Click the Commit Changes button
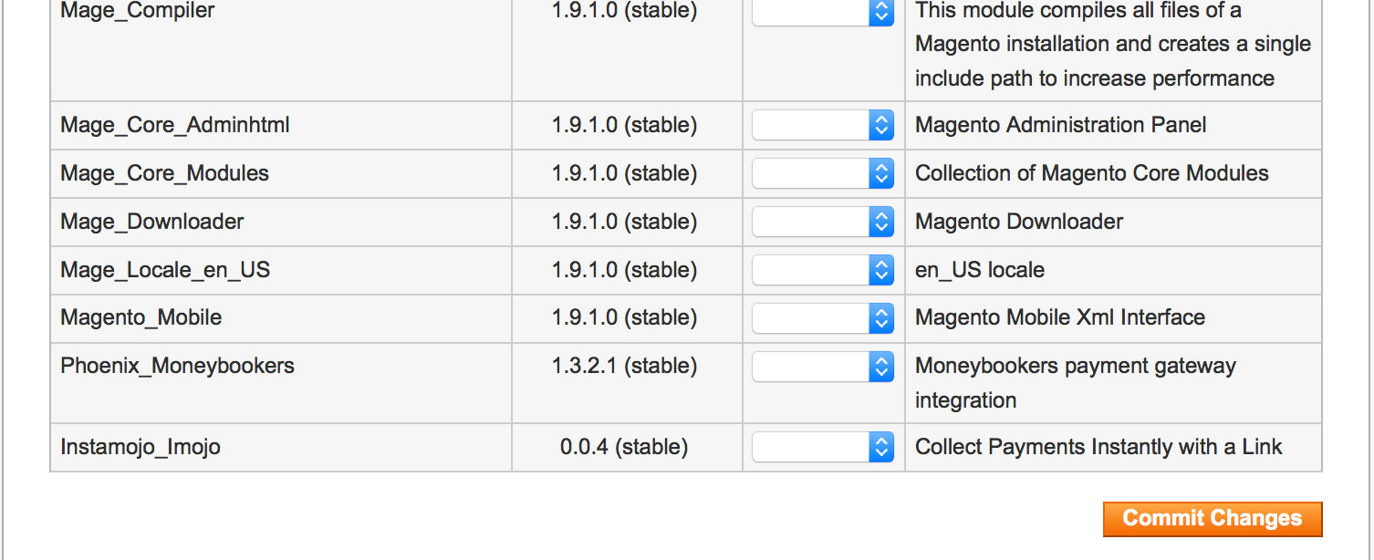1374x560 pixels. [1213, 519]
